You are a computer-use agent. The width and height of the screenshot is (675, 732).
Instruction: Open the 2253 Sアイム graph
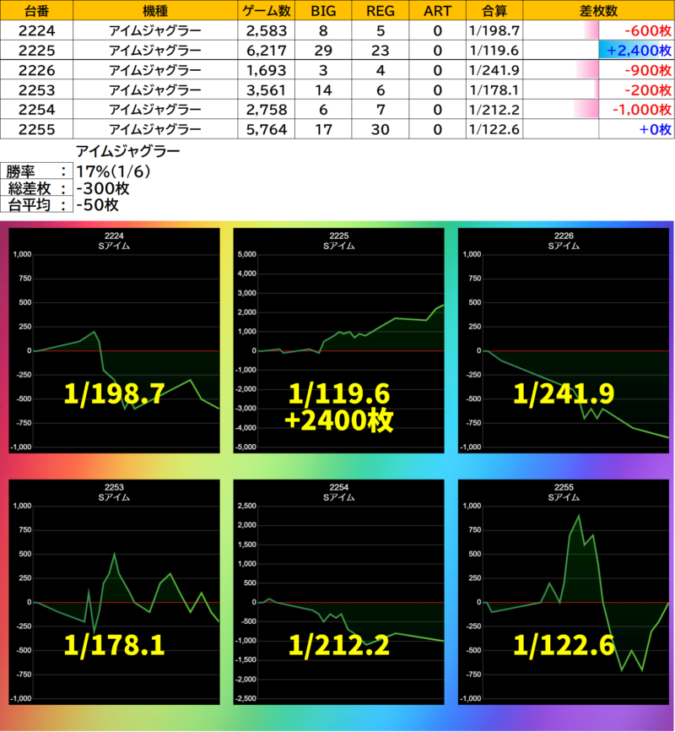coord(114,592)
